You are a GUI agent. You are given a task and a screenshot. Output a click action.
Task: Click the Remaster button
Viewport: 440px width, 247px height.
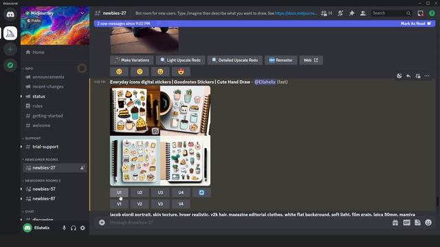[x=281, y=60]
